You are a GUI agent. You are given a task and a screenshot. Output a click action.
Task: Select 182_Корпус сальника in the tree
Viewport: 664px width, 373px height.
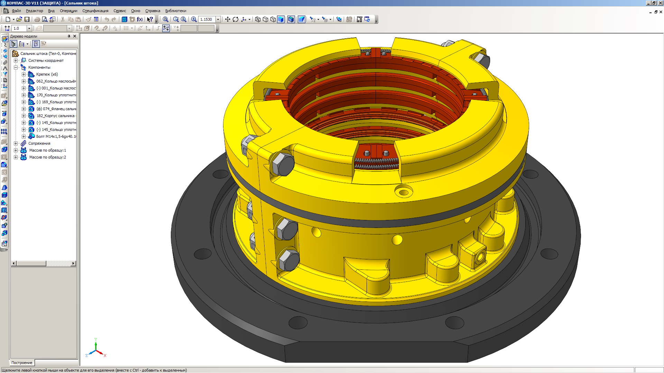click(x=55, y=116)
